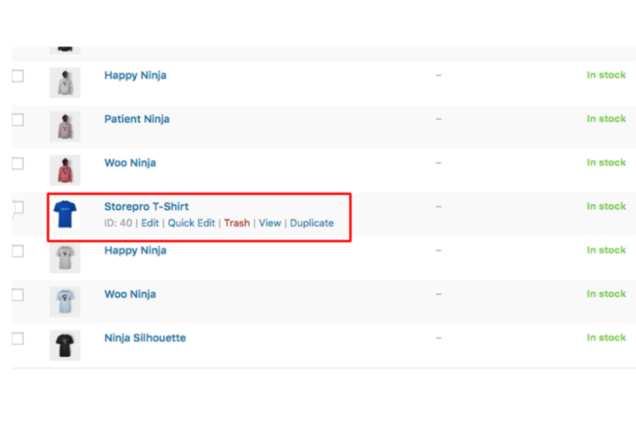Click the red Woo Ninja hoodie thumbnail

coord(64,170)
